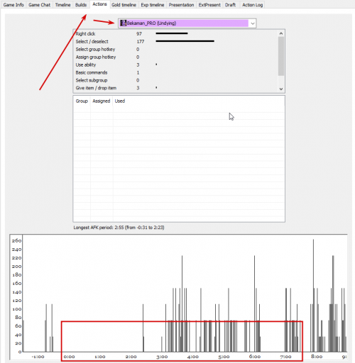Open the Presentation tab
The width and height of the screenshot is (355, 363).
(181, 5)
